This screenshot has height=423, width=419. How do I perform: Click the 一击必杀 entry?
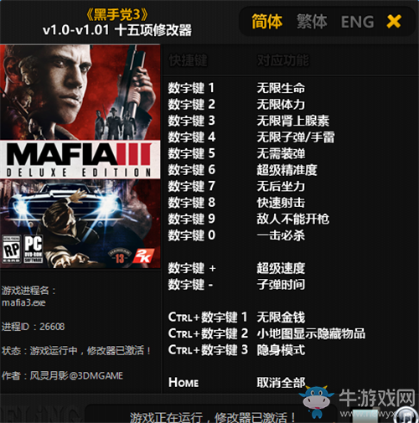tap(281, 235)
